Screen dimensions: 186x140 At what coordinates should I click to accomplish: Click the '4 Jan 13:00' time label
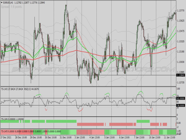95,138
